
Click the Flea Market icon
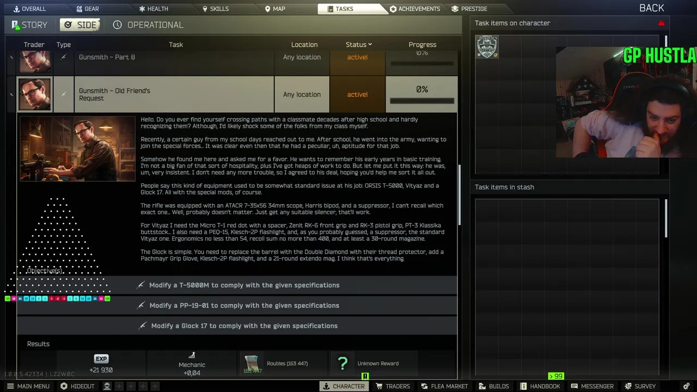(424, 386)
